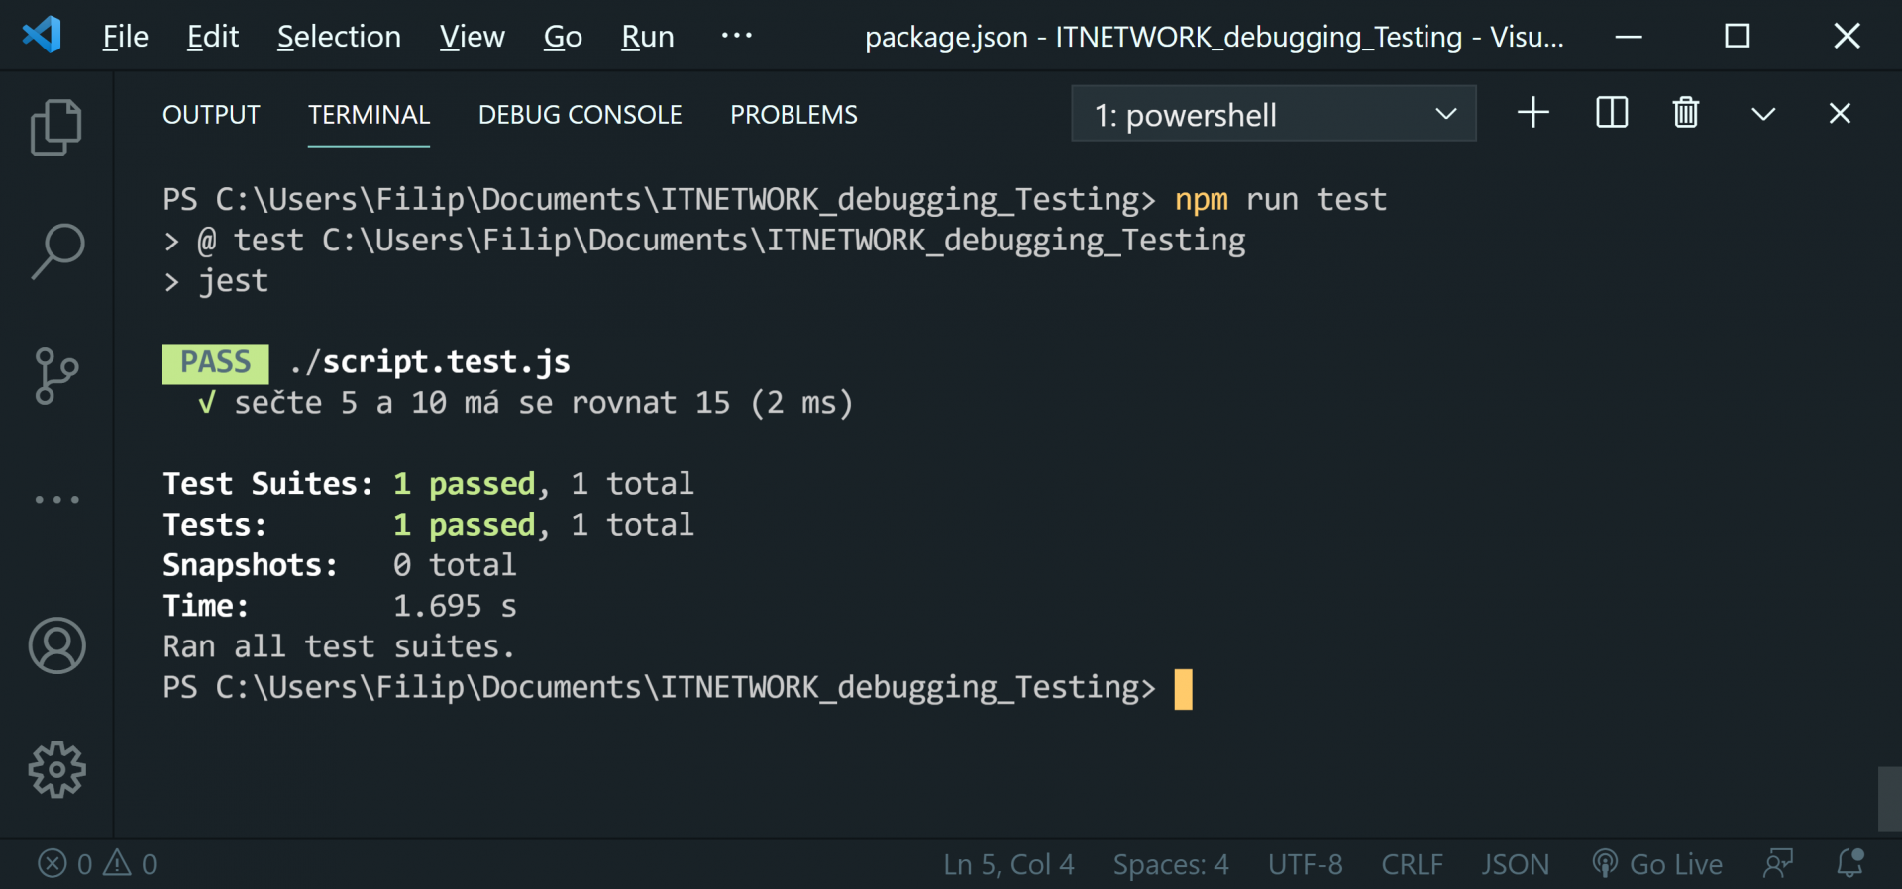Open the Search view in activity bar
This screenshot has width=1902, height=889.
[56, 251]
